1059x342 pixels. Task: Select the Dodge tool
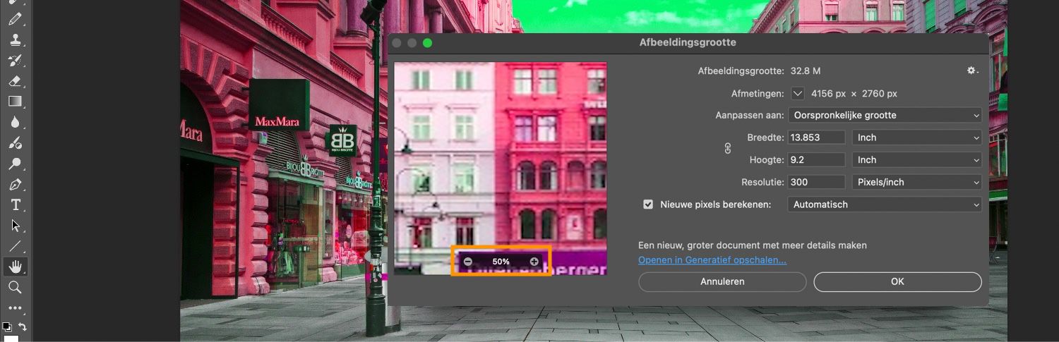click(x=15, y=164)
